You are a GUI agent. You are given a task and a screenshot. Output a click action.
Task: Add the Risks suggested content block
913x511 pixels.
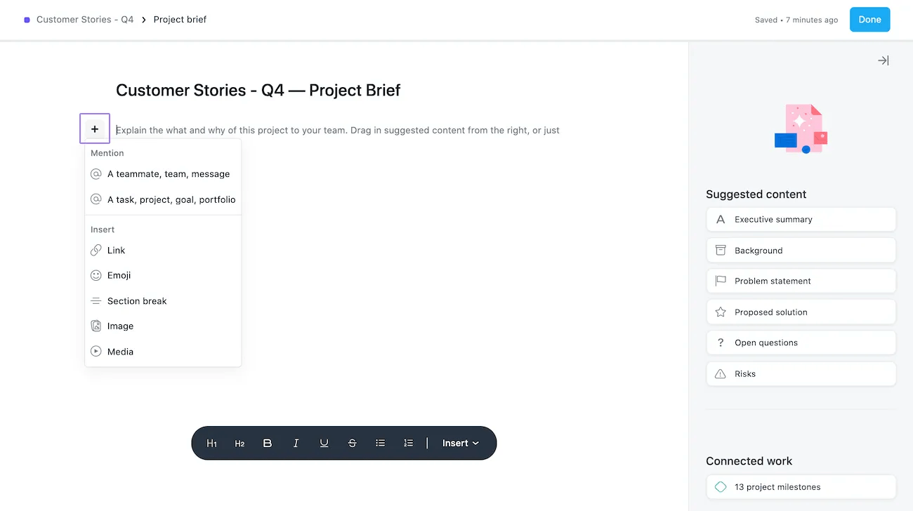click(801, 374)
